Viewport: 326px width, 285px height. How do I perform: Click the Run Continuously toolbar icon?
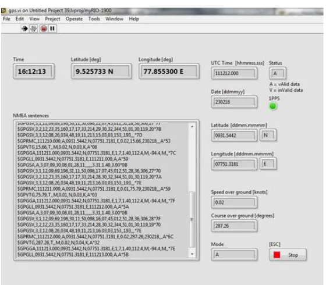click(x=33, y=28)
